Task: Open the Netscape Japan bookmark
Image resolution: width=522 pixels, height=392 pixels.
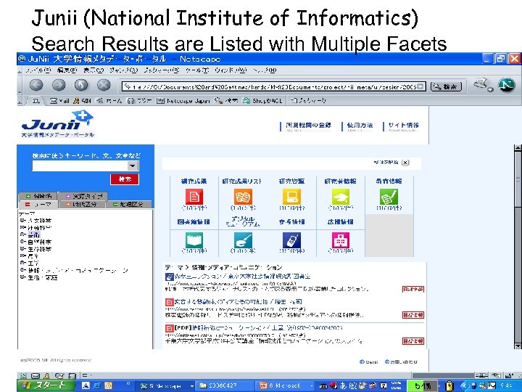Action: tap(183, 101)
